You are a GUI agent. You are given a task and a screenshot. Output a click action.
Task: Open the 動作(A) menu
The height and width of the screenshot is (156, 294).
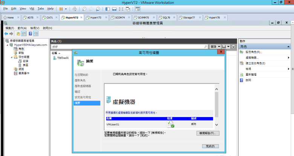[x=22, y=28]
